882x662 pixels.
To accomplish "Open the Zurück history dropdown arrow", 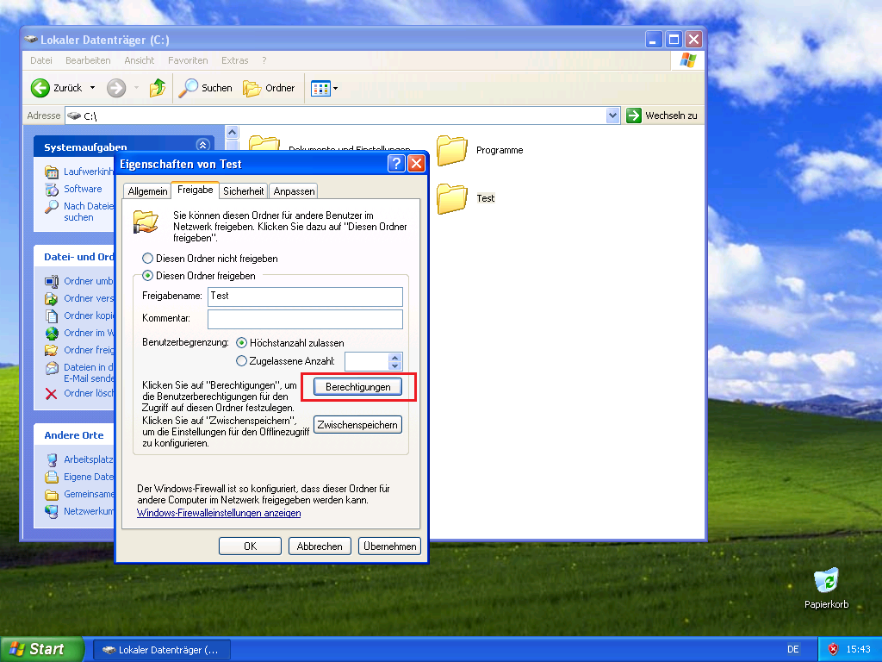I will (x=93, y=88).
